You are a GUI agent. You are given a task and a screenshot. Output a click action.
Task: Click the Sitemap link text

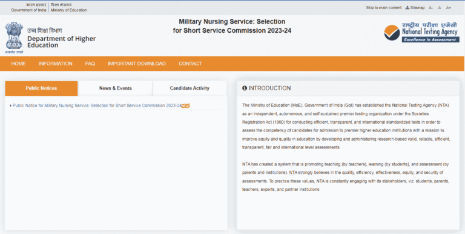pos(418,8)
